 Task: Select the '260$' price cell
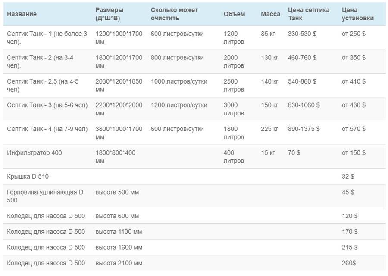(350, 263)
